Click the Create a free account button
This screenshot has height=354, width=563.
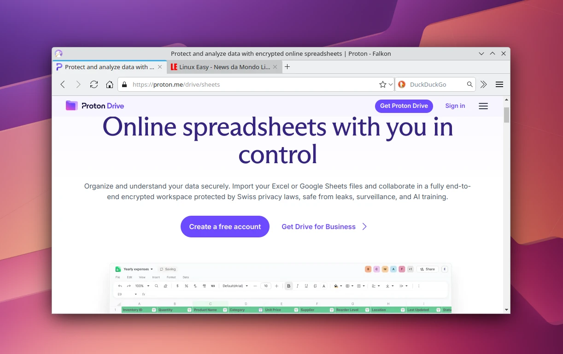[x=225, y=227]
